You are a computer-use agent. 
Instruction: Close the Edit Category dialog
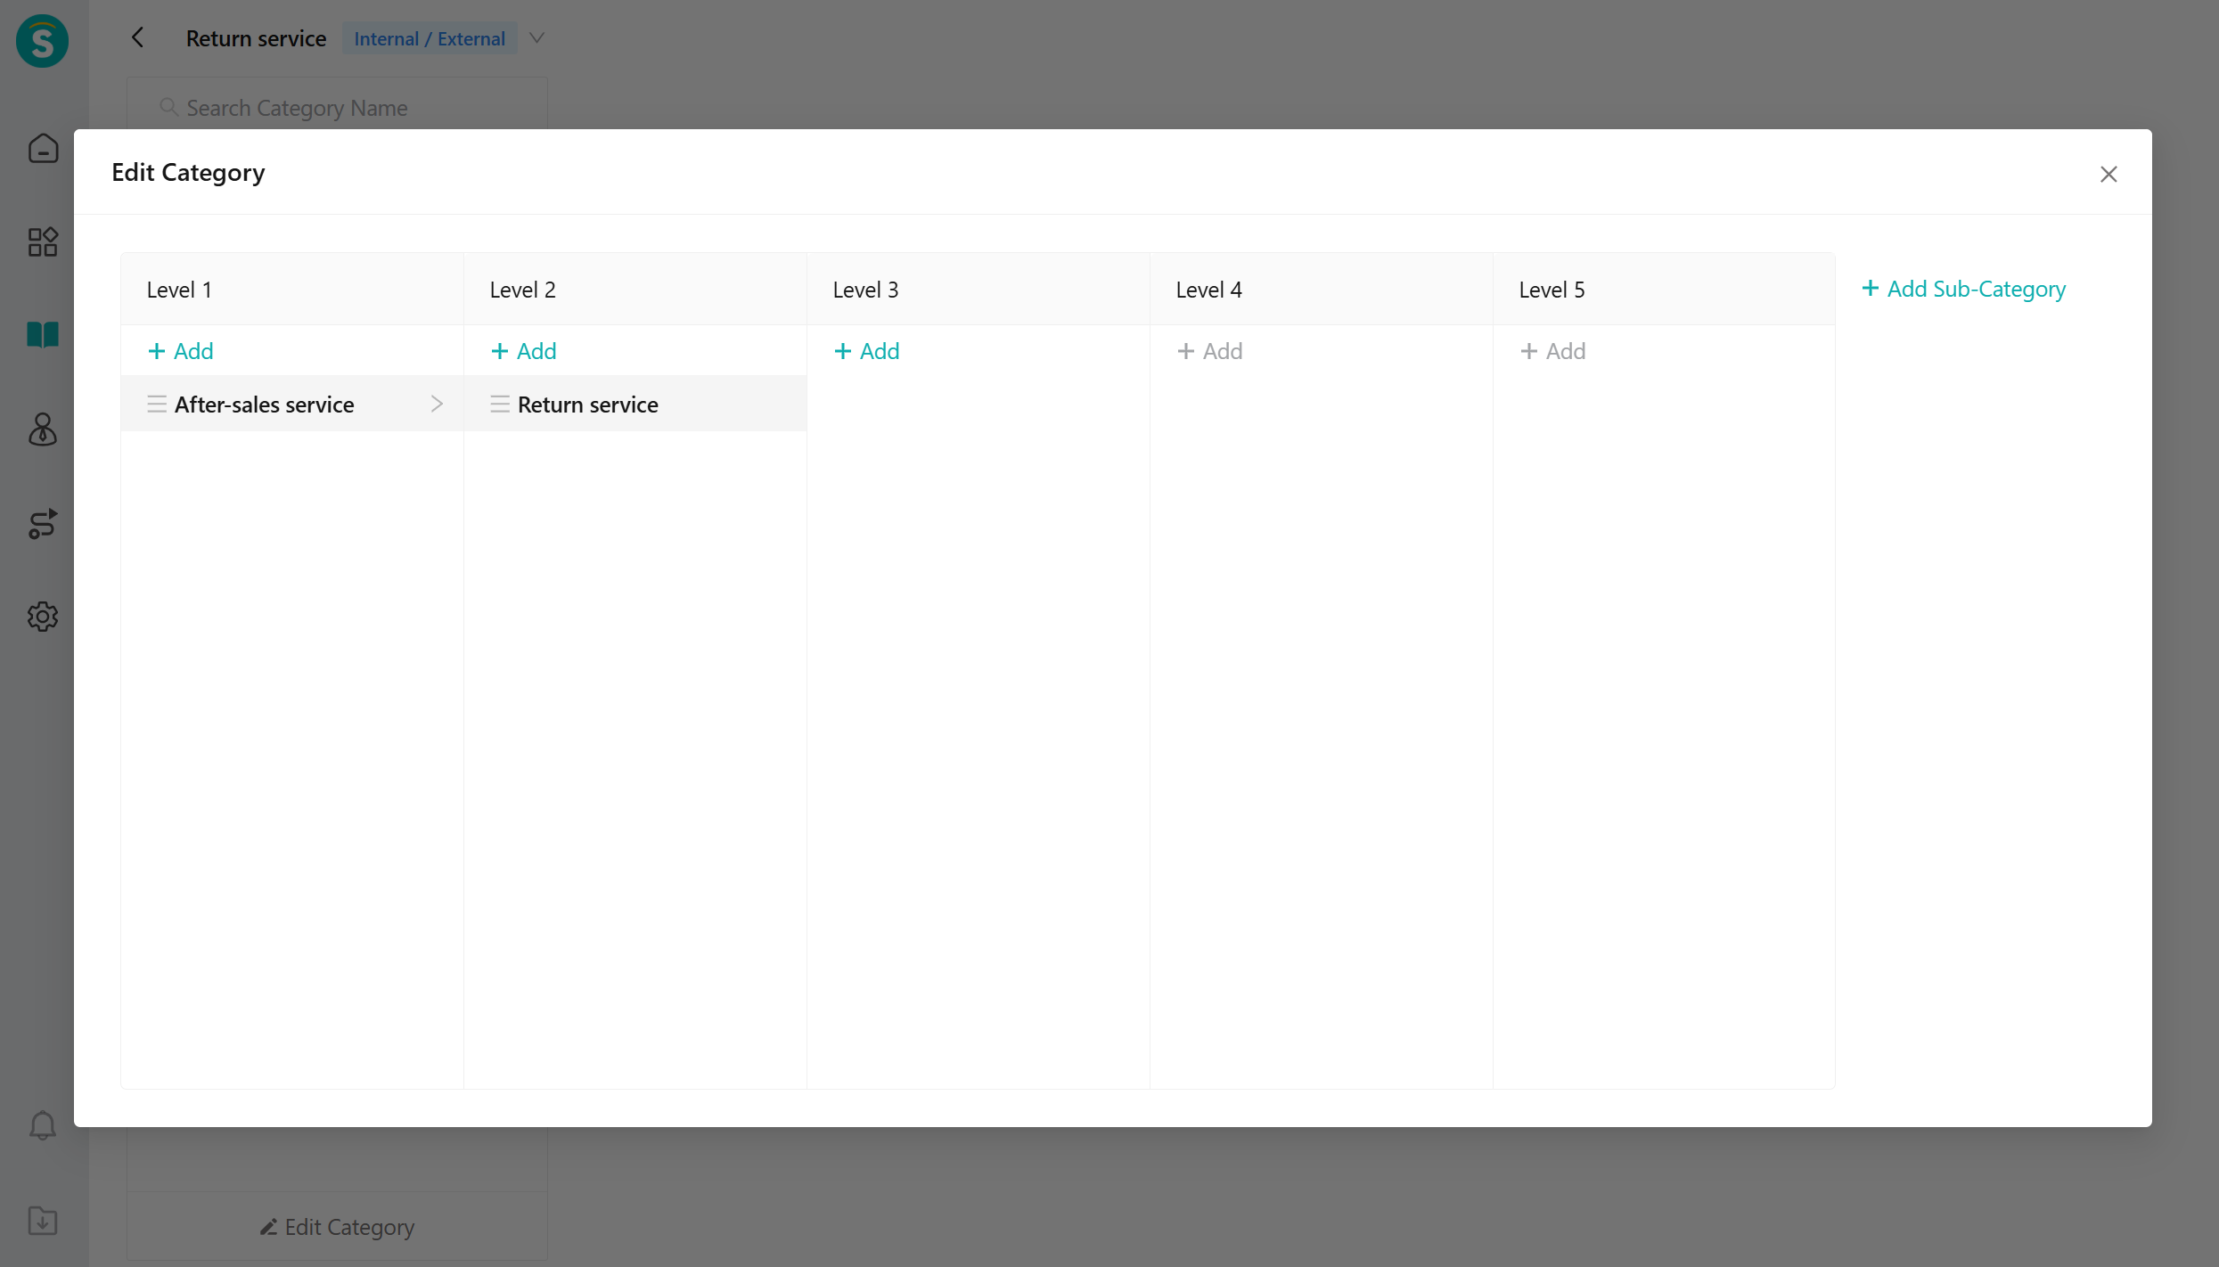click(x=2108, y=174)
